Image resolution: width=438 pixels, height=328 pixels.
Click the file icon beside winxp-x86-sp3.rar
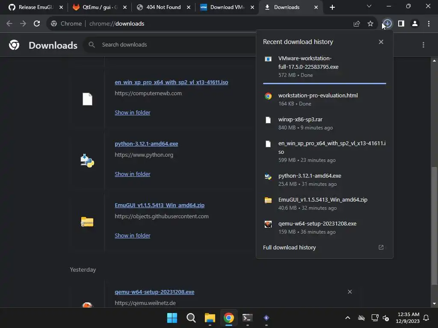pos(268,120)
